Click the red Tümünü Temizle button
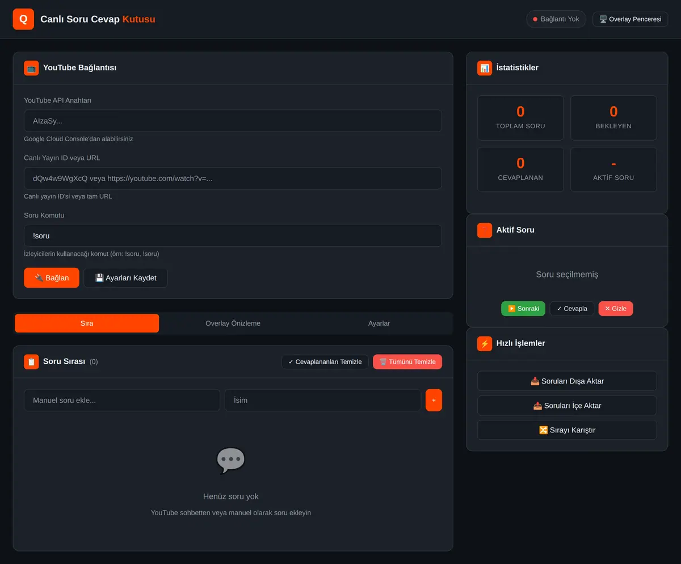681x564 pixels. [407, 362]
